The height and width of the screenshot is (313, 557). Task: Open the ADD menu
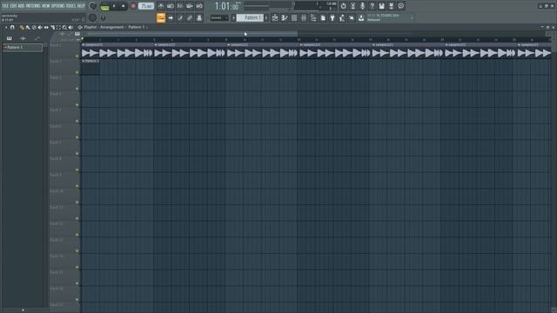pos(21,6)
